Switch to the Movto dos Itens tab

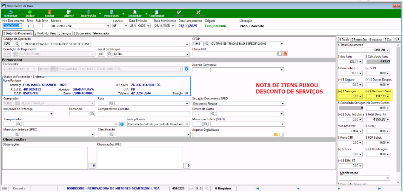[46, 33]
